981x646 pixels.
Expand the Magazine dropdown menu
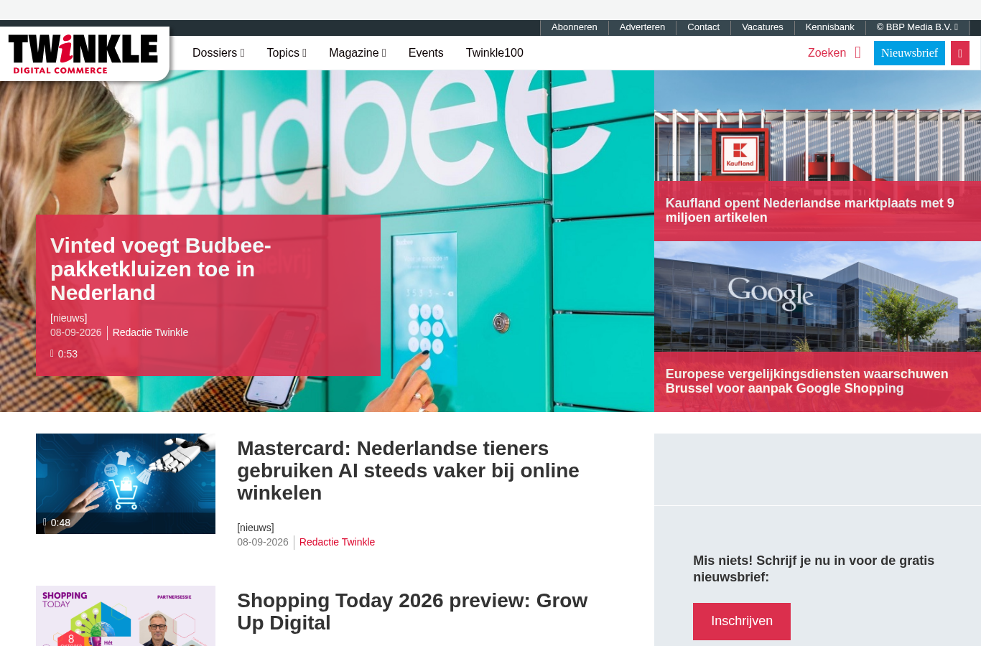click(x=358, y=53)
